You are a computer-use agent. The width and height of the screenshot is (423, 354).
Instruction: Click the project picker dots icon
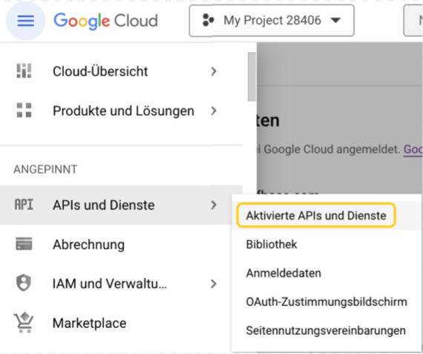point(208,21)
